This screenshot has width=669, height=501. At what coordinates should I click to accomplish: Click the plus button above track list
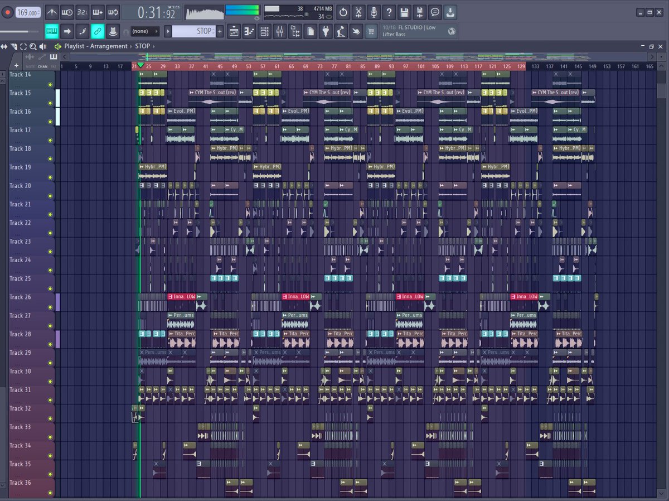click(x=16, y=65)
